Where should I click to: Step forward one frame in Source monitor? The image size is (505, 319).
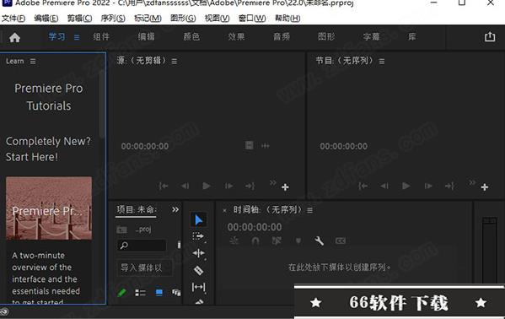click(x=228, y=187)
